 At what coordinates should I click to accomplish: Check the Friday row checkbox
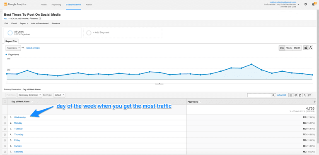coord(5,140)
